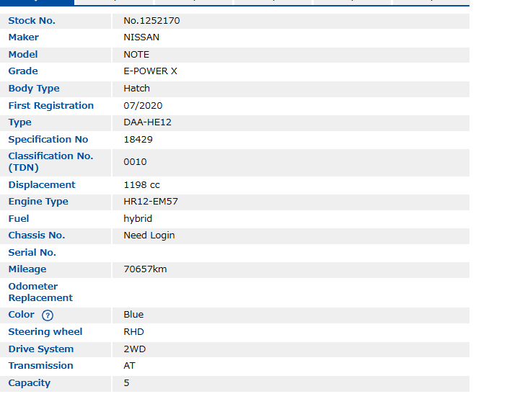
Task: Click the Displacement value 1198 cc
Action: click(141, 185)
